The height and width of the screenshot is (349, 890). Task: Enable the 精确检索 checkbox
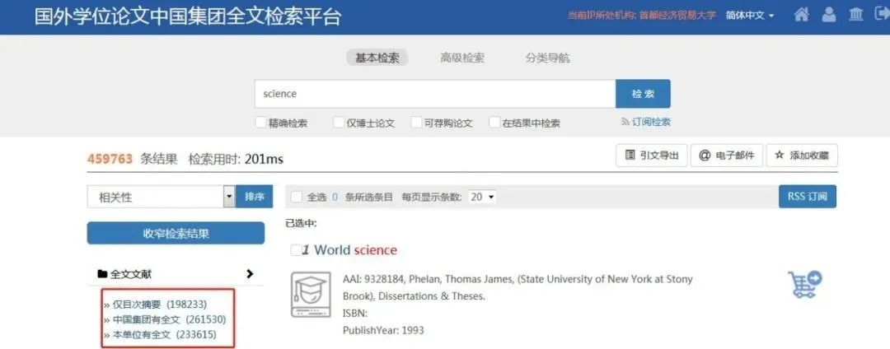(260, 123)
